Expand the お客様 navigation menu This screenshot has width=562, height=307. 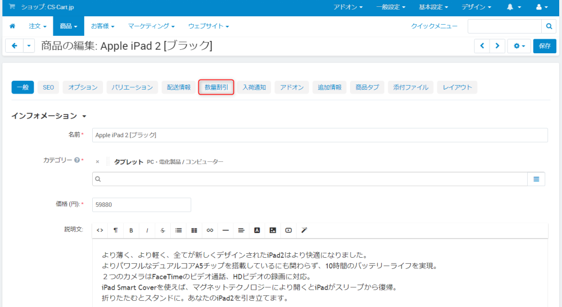click(102, 26)
